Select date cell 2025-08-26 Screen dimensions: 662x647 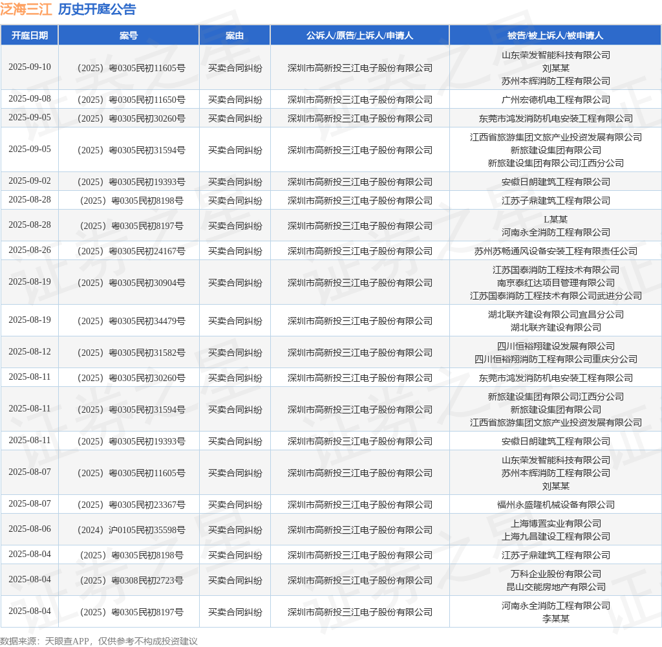coord(30,250)
